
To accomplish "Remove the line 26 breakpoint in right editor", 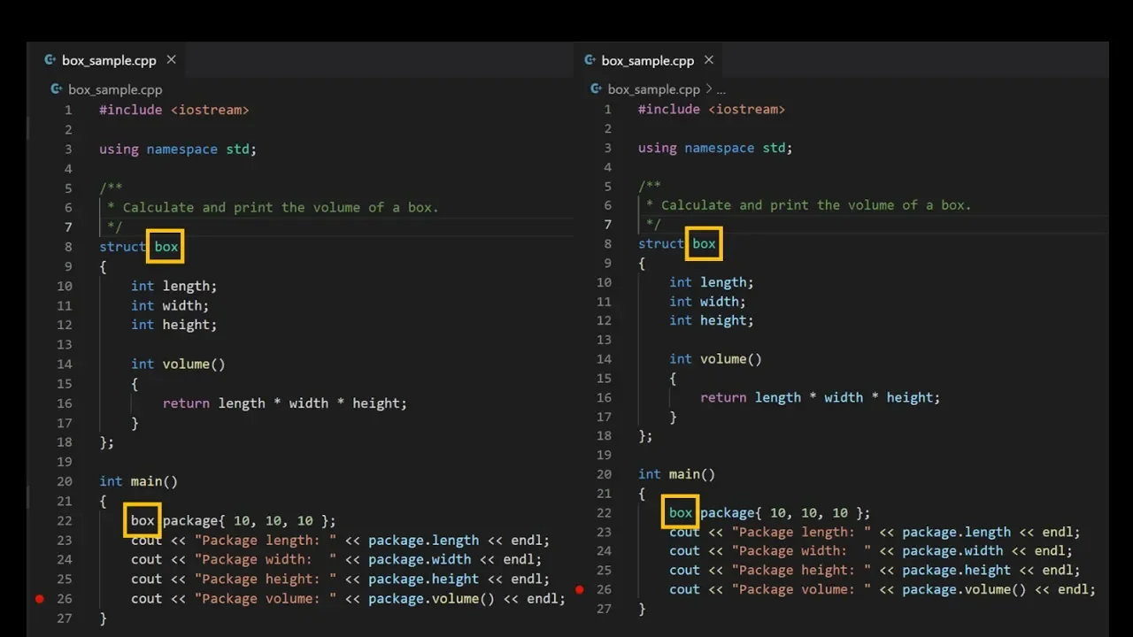I will pyautogui.click(x=579, y=589).
